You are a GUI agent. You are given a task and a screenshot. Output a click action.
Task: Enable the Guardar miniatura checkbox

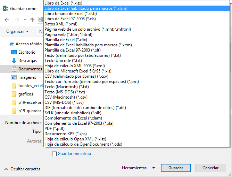point(54,154)
